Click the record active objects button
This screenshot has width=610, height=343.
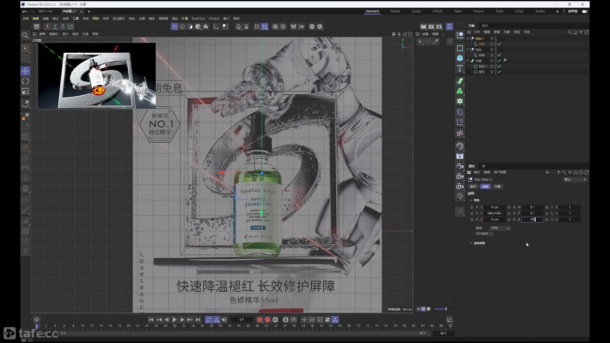click(x=260, y=319)
